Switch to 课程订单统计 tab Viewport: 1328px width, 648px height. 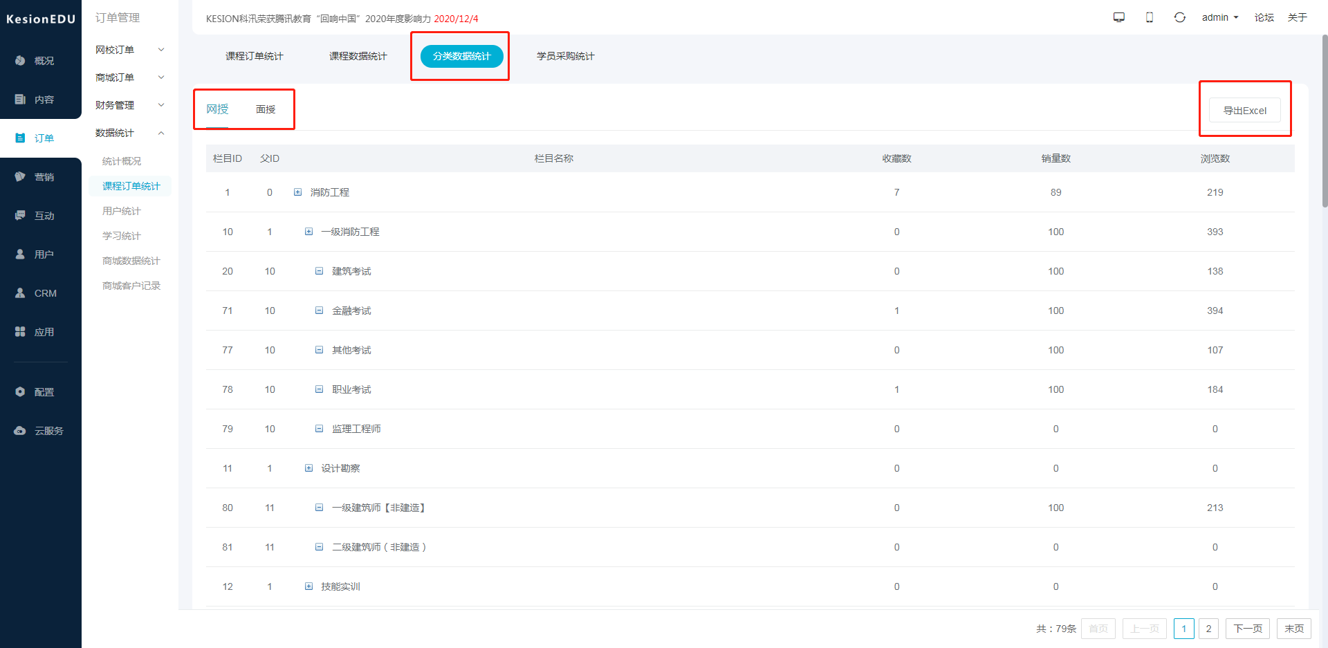point(255,56)
